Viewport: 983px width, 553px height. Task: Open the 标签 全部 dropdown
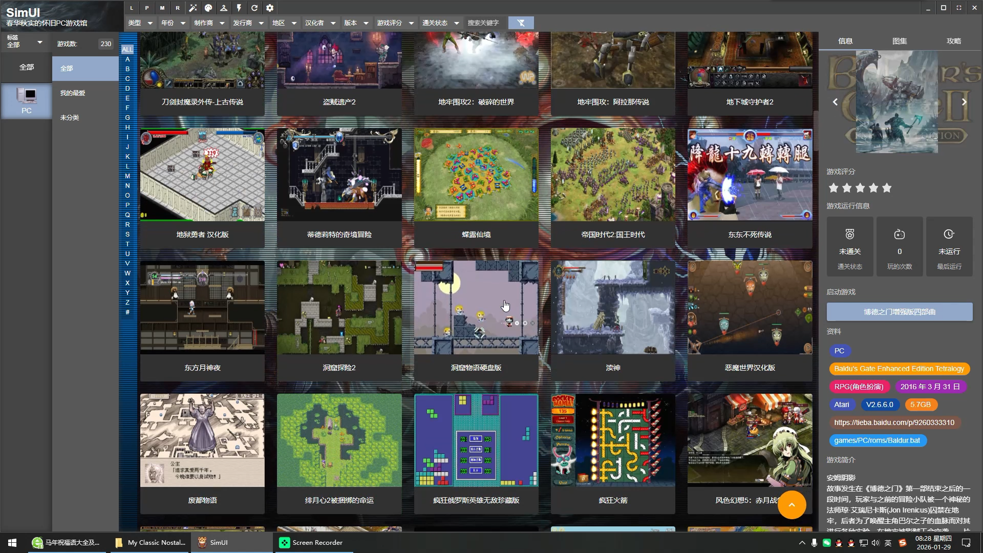pyautogui.click(x=25, y=41)
